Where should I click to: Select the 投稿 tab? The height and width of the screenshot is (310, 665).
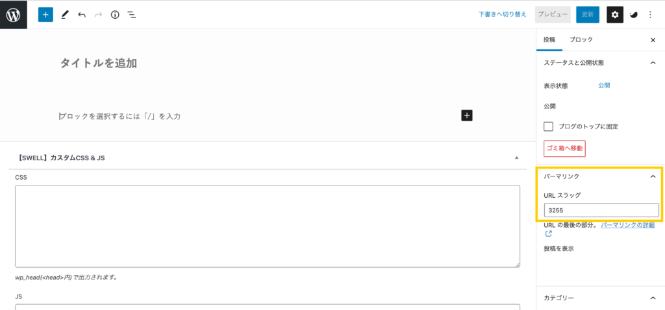[549, 40]
